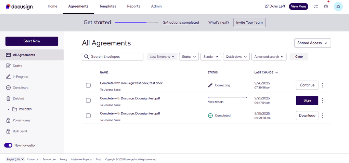Open the help question mark icon
This screenshot has width=349, height=163.
click(x=326, y=6)
